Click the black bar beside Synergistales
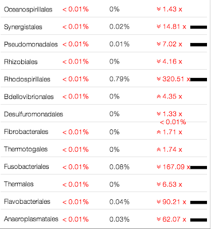Screen dimensions: 211x229 click(198, 27)
